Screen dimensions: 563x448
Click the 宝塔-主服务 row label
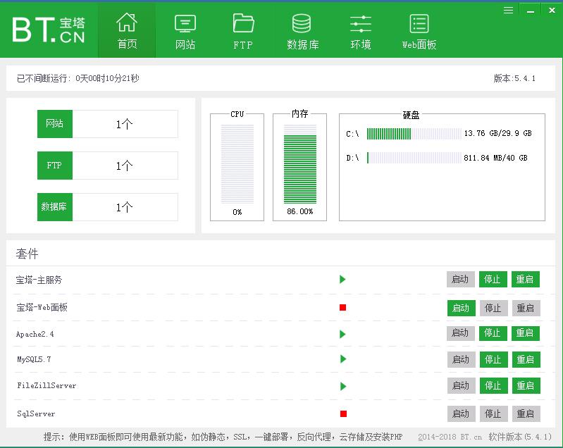39,280
